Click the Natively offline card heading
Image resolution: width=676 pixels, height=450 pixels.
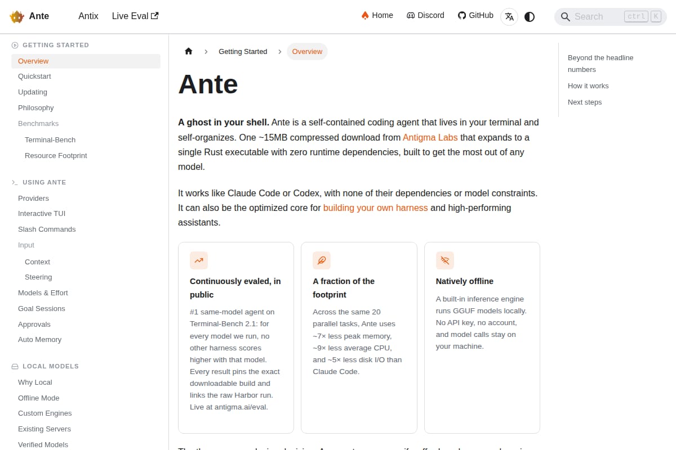coord(465,281)
